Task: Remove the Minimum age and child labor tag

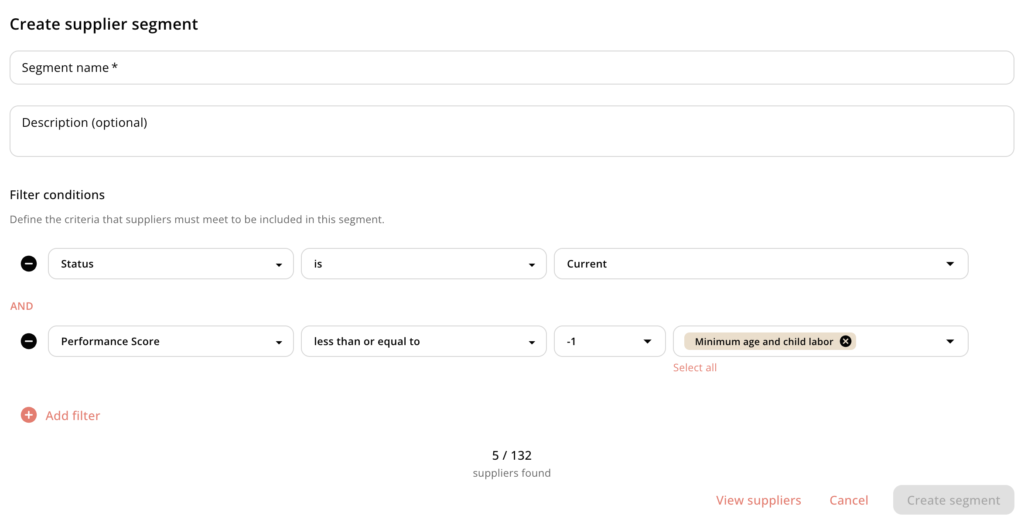Action: point(846,341)
